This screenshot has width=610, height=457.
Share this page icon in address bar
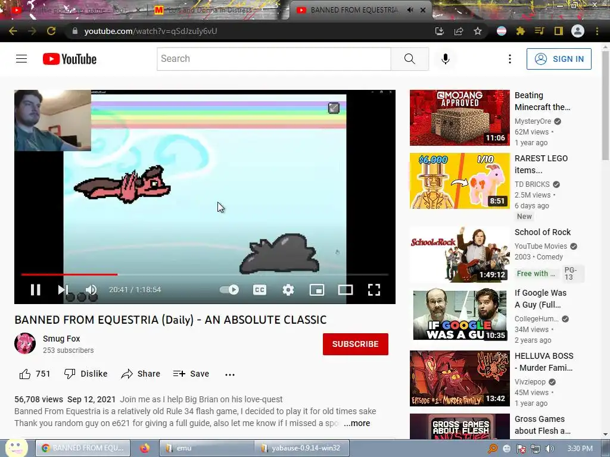(459, 31)
